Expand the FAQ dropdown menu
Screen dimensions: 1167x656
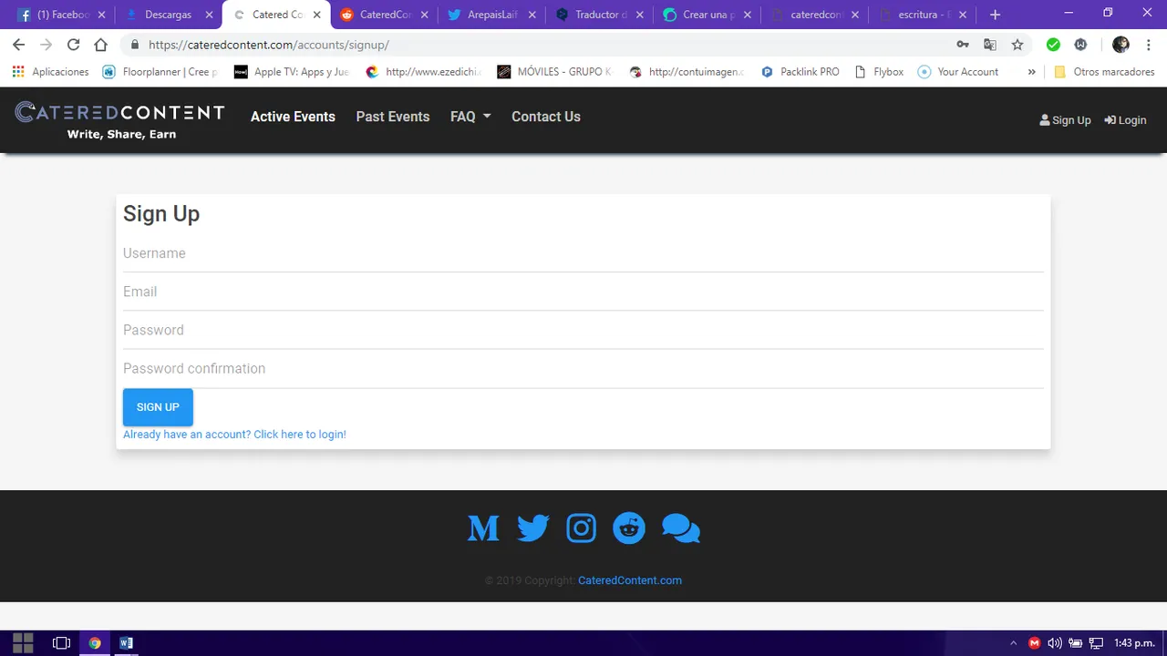pos(470,117)
